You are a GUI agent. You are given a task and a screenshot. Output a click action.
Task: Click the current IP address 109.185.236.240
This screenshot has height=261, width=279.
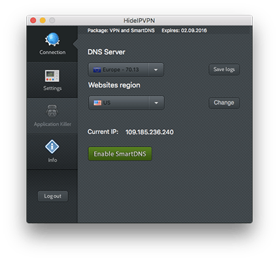point(150,132)
